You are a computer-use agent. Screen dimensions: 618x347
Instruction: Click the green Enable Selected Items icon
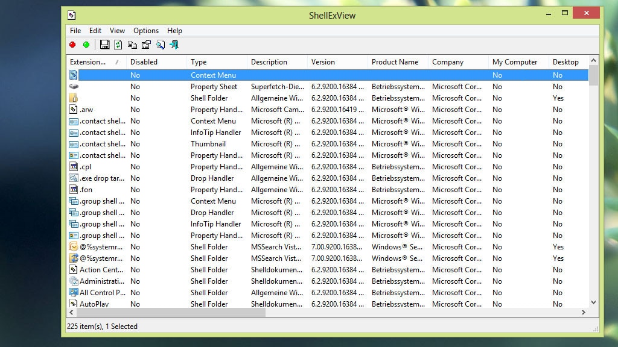coord(86,45)
